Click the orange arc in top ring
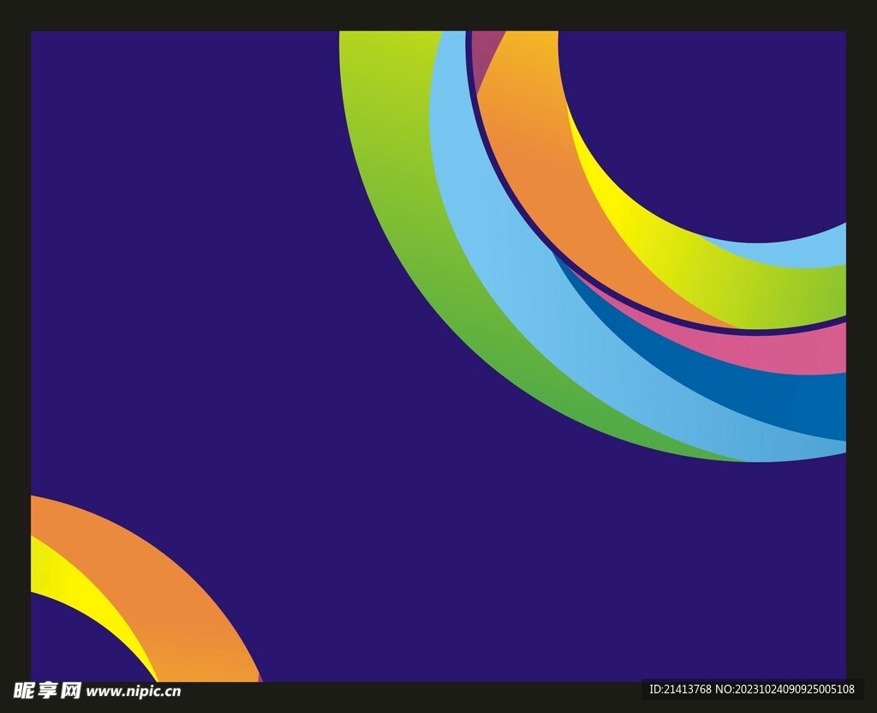The width and height of the screenshot is (877, 713). coord(548,171)
